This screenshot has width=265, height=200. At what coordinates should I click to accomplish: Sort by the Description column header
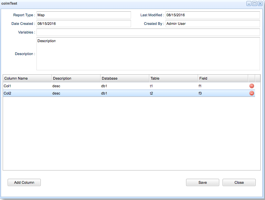pyautogui.click(x=76, y=78)
